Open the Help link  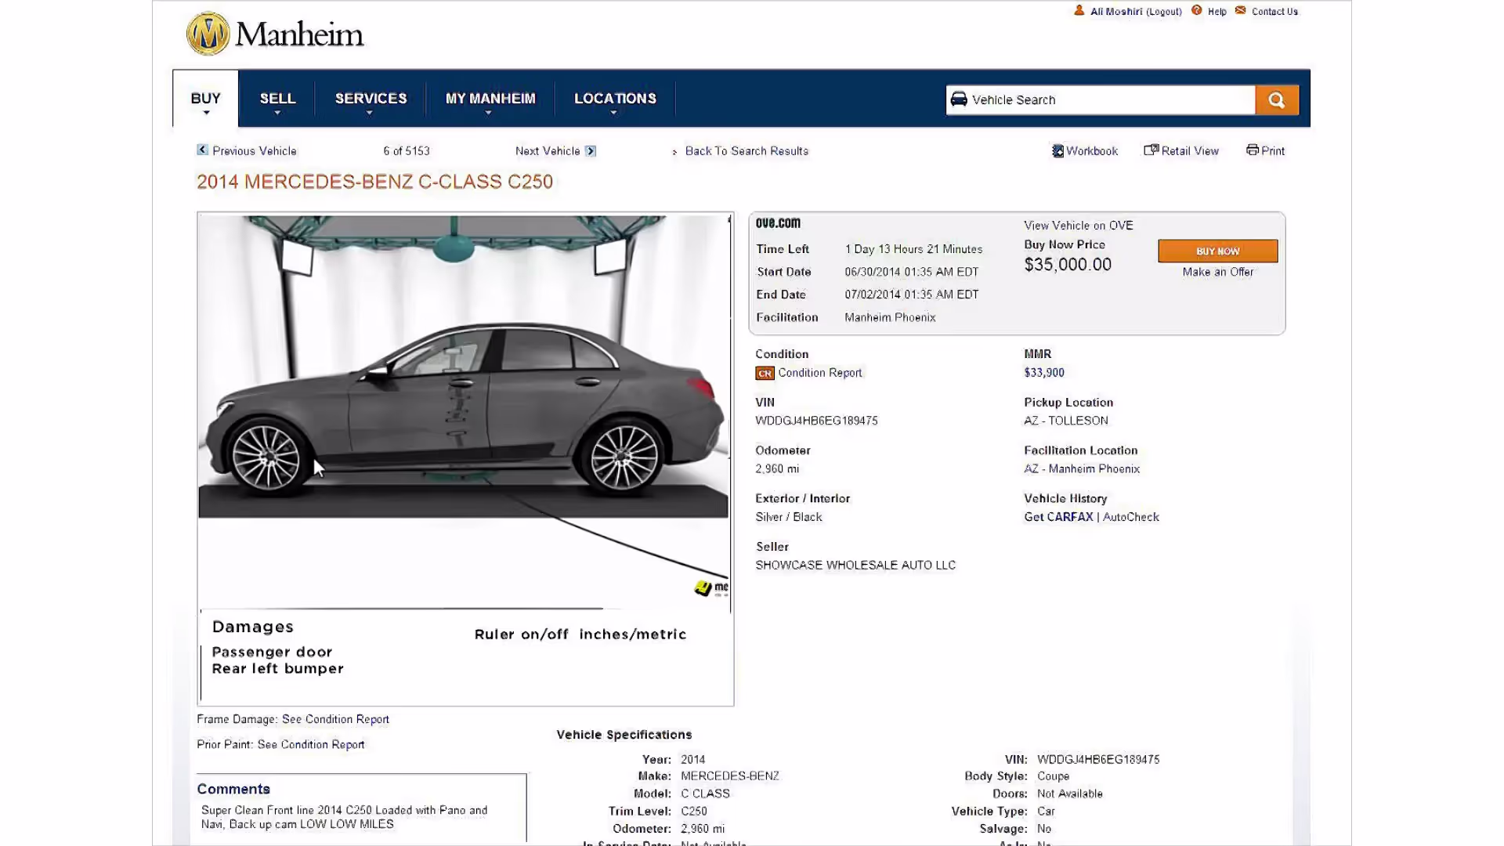pos(1217,12)
